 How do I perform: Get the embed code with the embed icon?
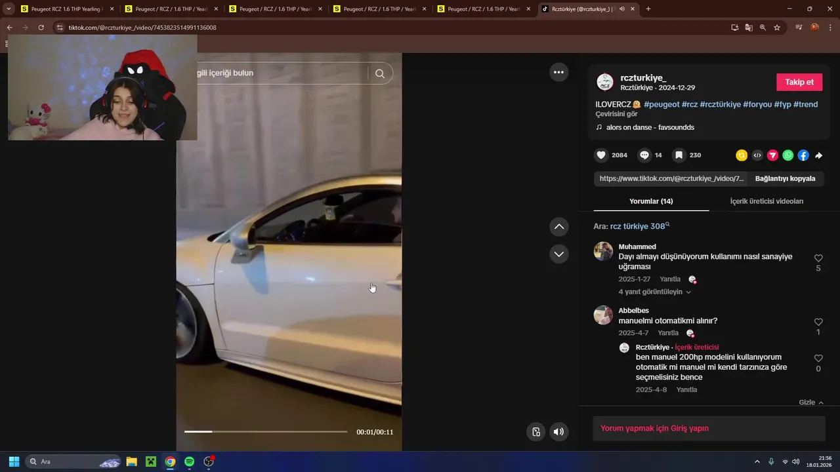click(x=757, y=155)
